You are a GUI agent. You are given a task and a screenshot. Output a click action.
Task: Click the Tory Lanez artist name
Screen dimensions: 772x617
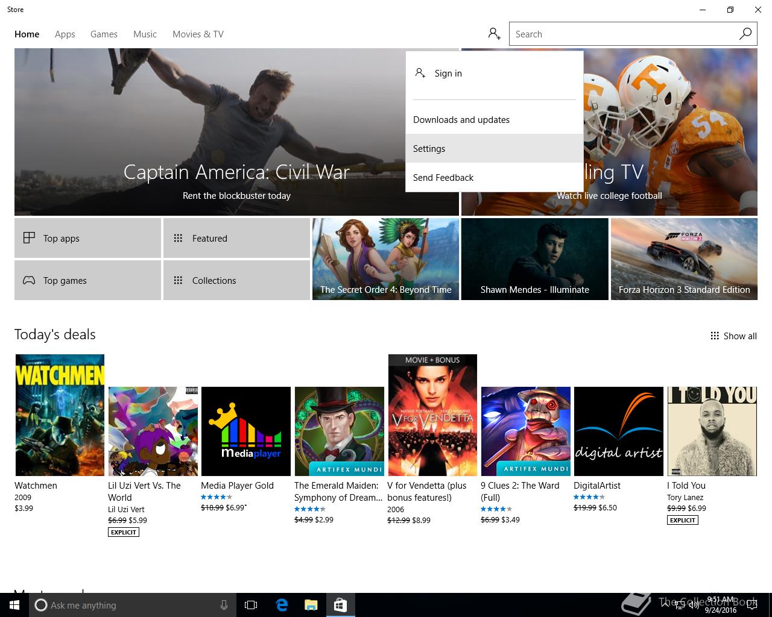[x=685, y=497]
